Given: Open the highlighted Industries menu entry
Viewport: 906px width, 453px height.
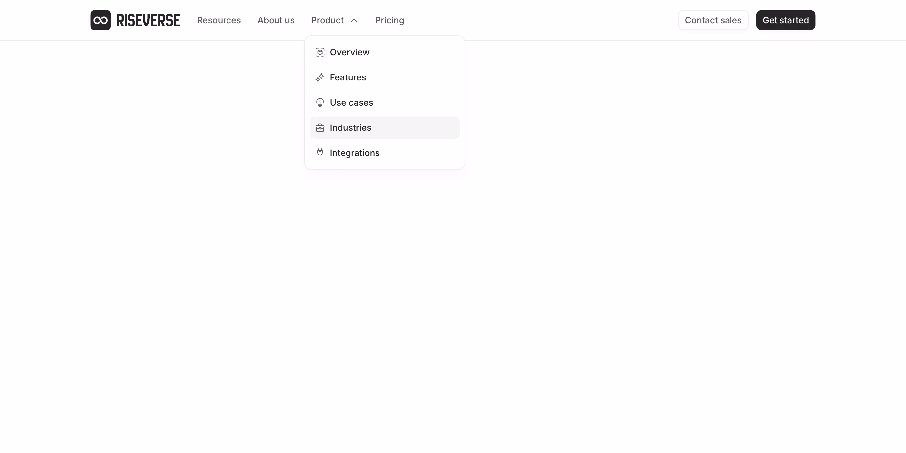Looking at the screenshot, I should [x=350, y=128].
